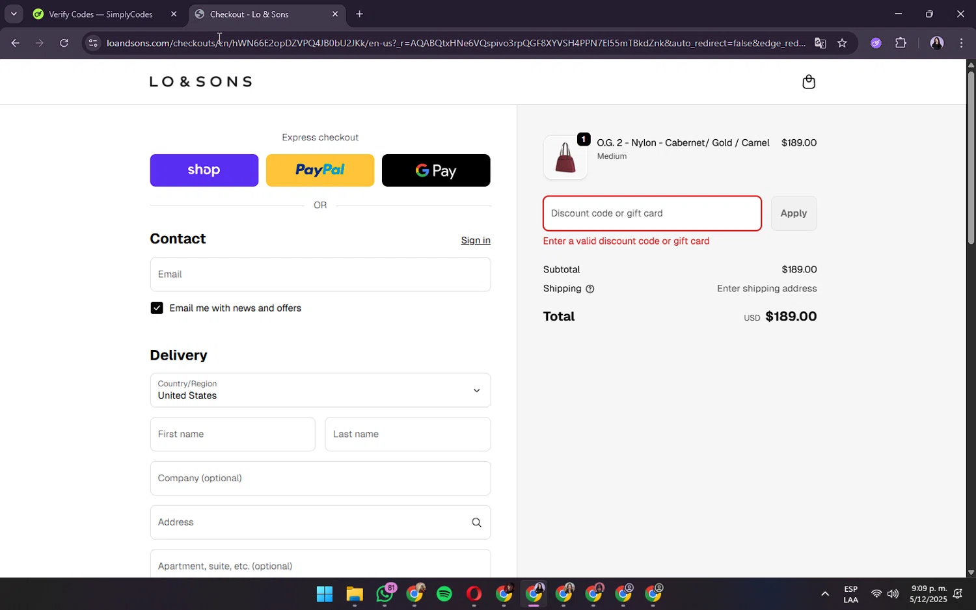Focus the Discount code or gift card field
The image size is (976, 610).
pyautogui.click(x=652, y=213)
